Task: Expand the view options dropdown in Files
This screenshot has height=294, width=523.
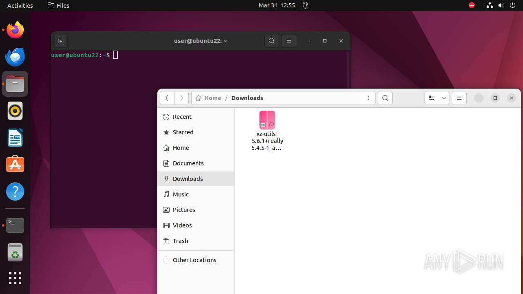Action: (444, 98)
